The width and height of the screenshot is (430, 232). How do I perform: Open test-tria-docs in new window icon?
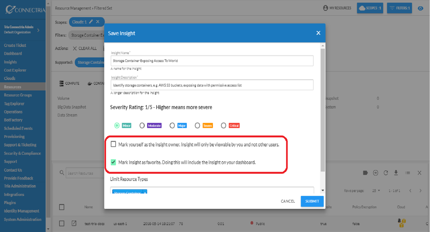click(74, 223)
